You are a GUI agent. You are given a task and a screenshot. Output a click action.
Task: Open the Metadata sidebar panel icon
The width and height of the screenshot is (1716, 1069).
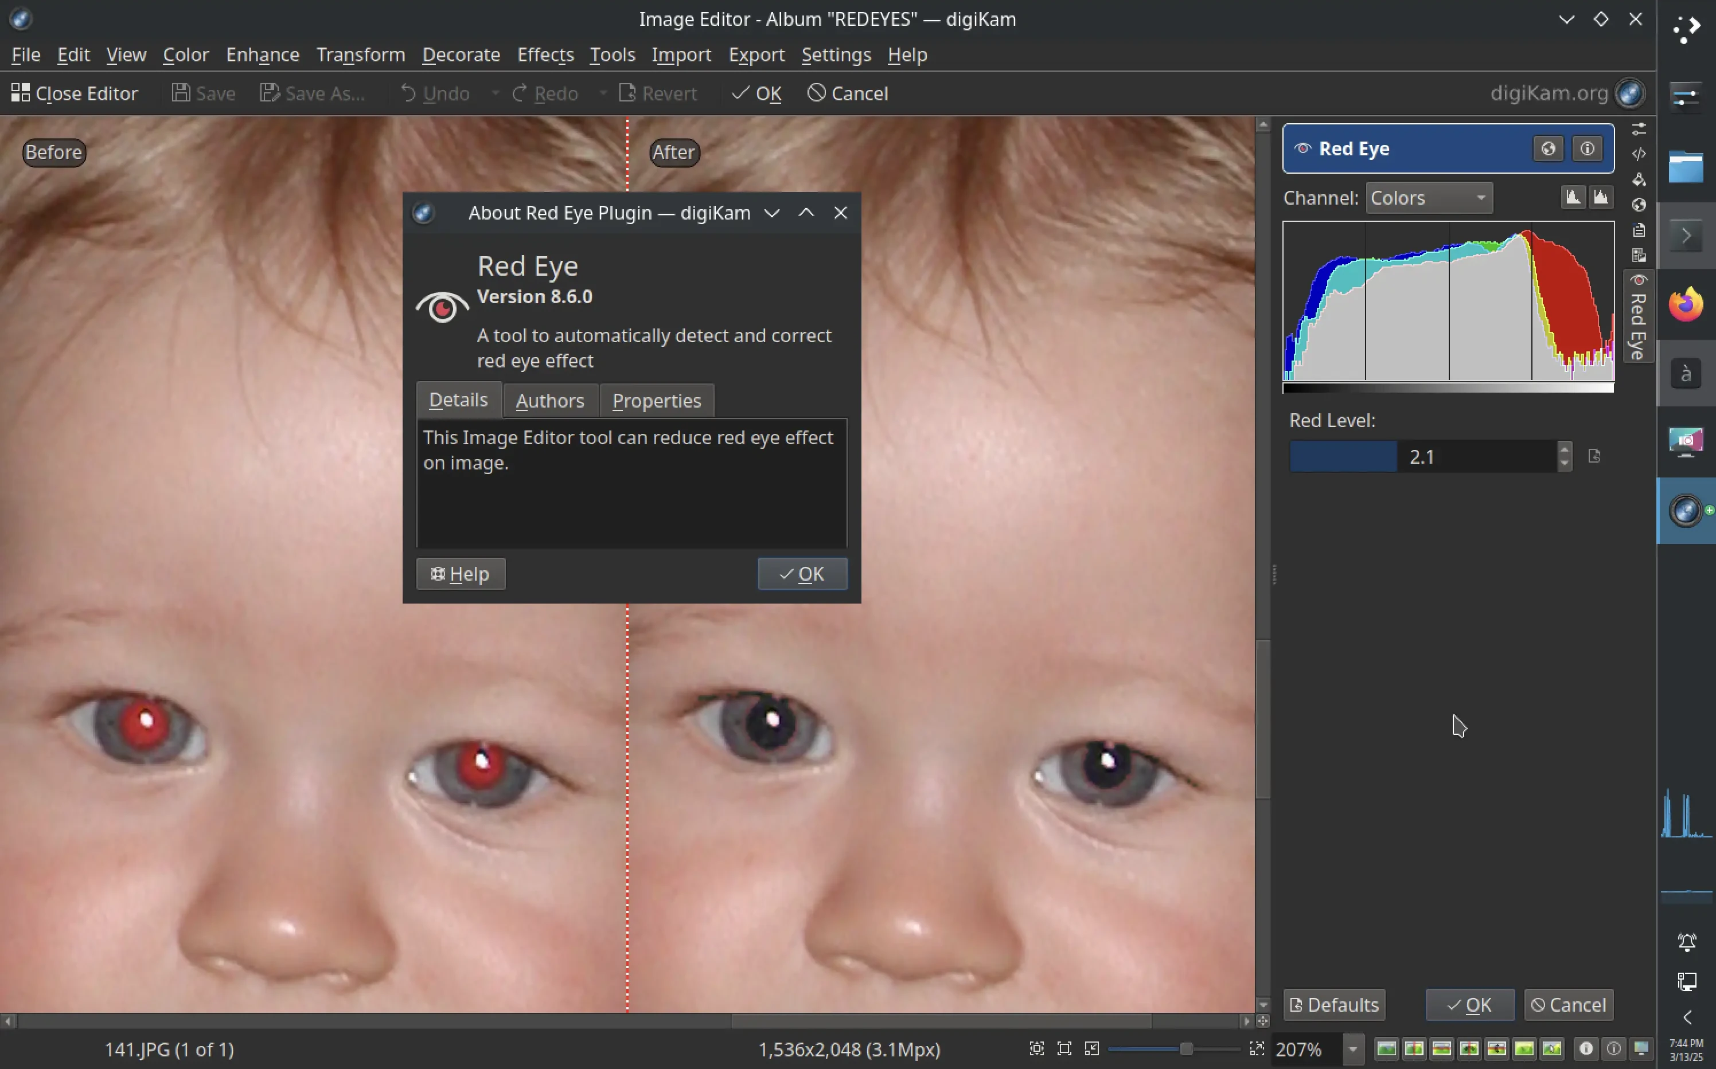click(x=1640, y=154)
